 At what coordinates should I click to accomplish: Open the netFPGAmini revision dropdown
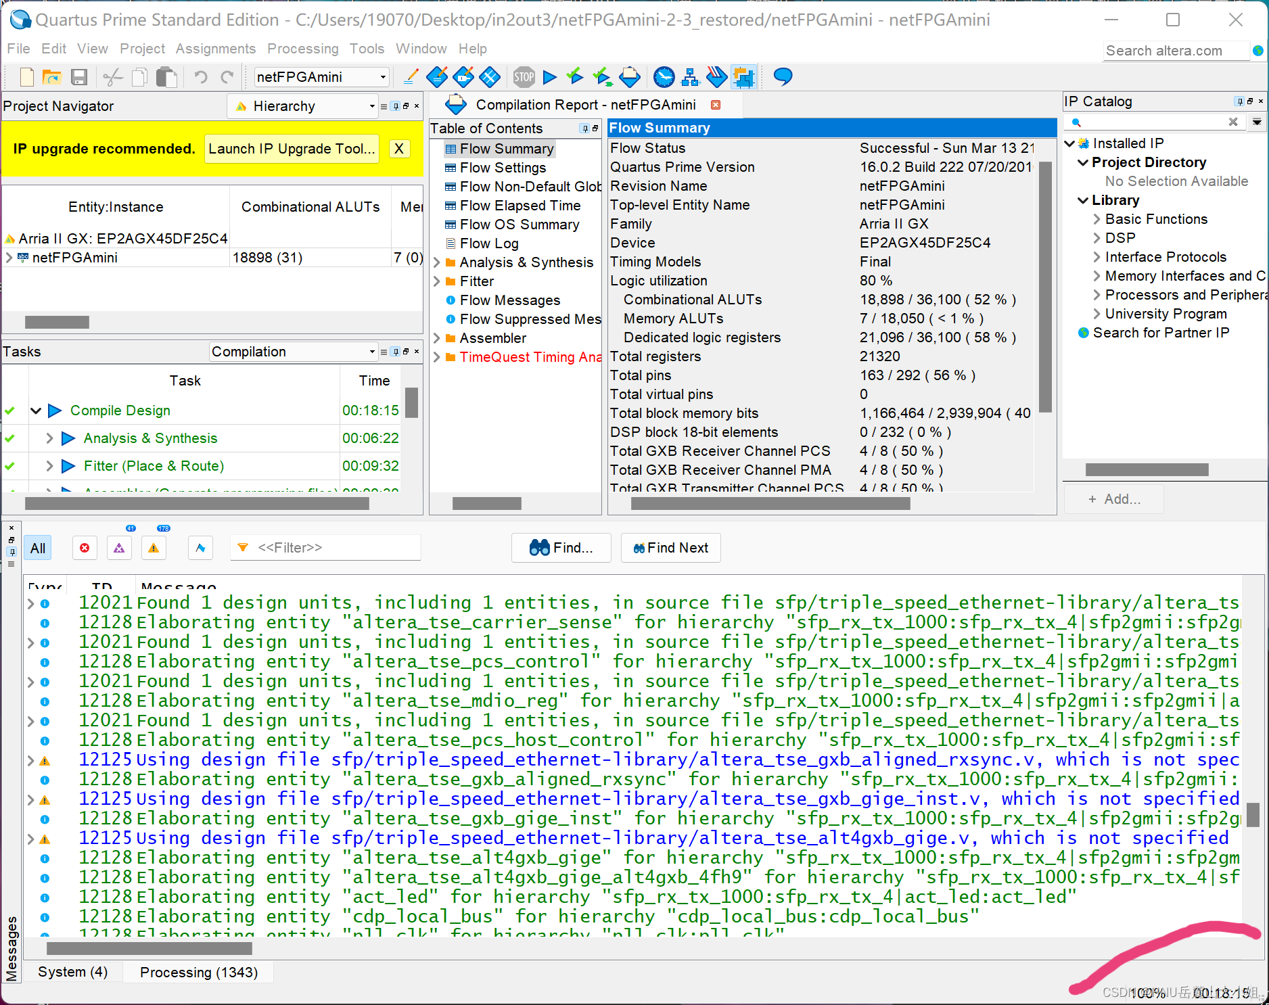321,77
